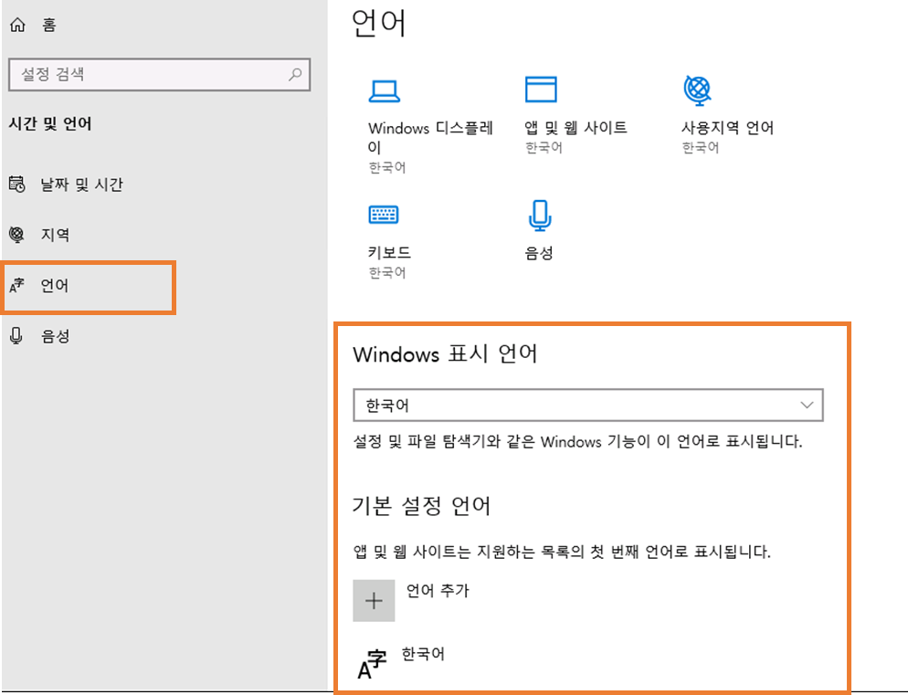
Task: Click the magnifier search icon
Action: click(295, 74)
